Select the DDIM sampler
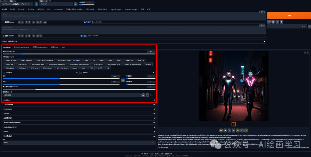311x157 pixels. [x=82, y=68]
